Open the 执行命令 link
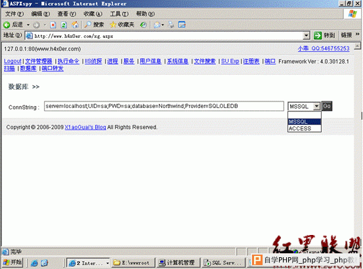The width and height of the screenshot is (363, 269). coord(68,61)
